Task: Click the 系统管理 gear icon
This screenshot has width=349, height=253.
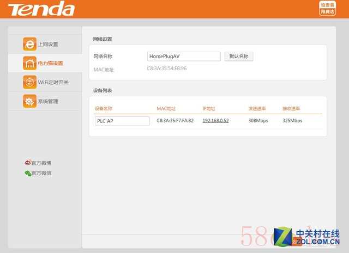Action: (29, 101)
